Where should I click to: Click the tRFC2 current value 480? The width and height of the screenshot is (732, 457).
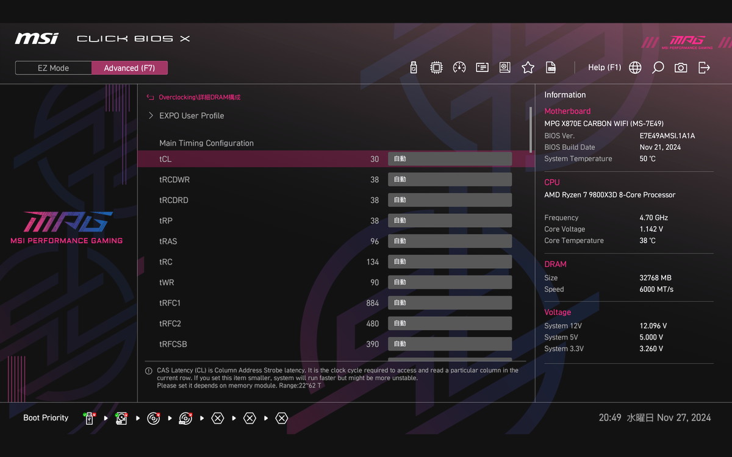(x=373, y=324)
